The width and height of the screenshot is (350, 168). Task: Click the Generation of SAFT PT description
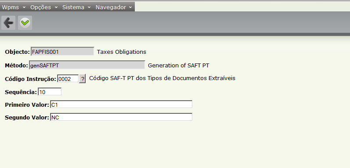[179, 66]
